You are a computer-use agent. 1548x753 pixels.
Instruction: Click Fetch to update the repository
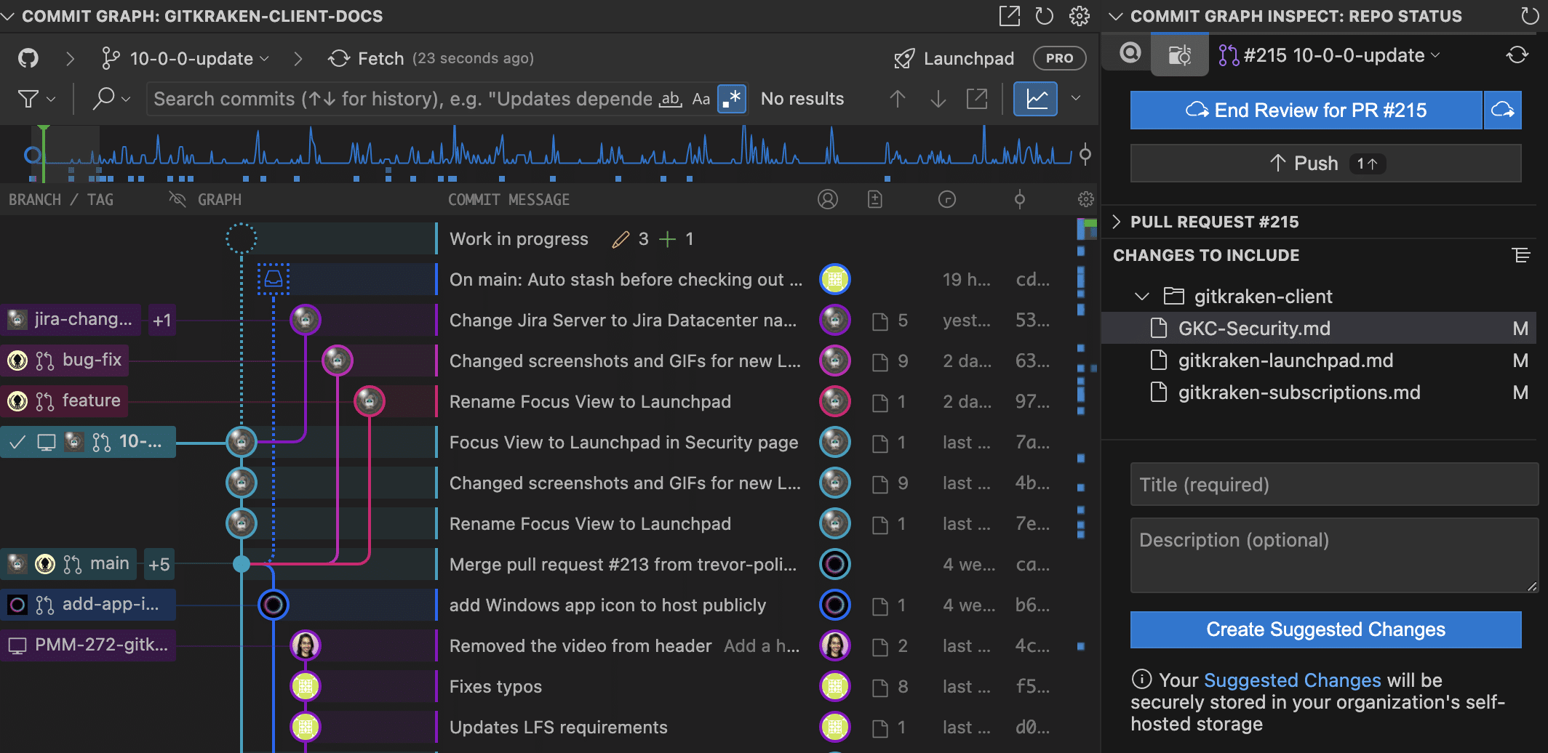point(366,58)
